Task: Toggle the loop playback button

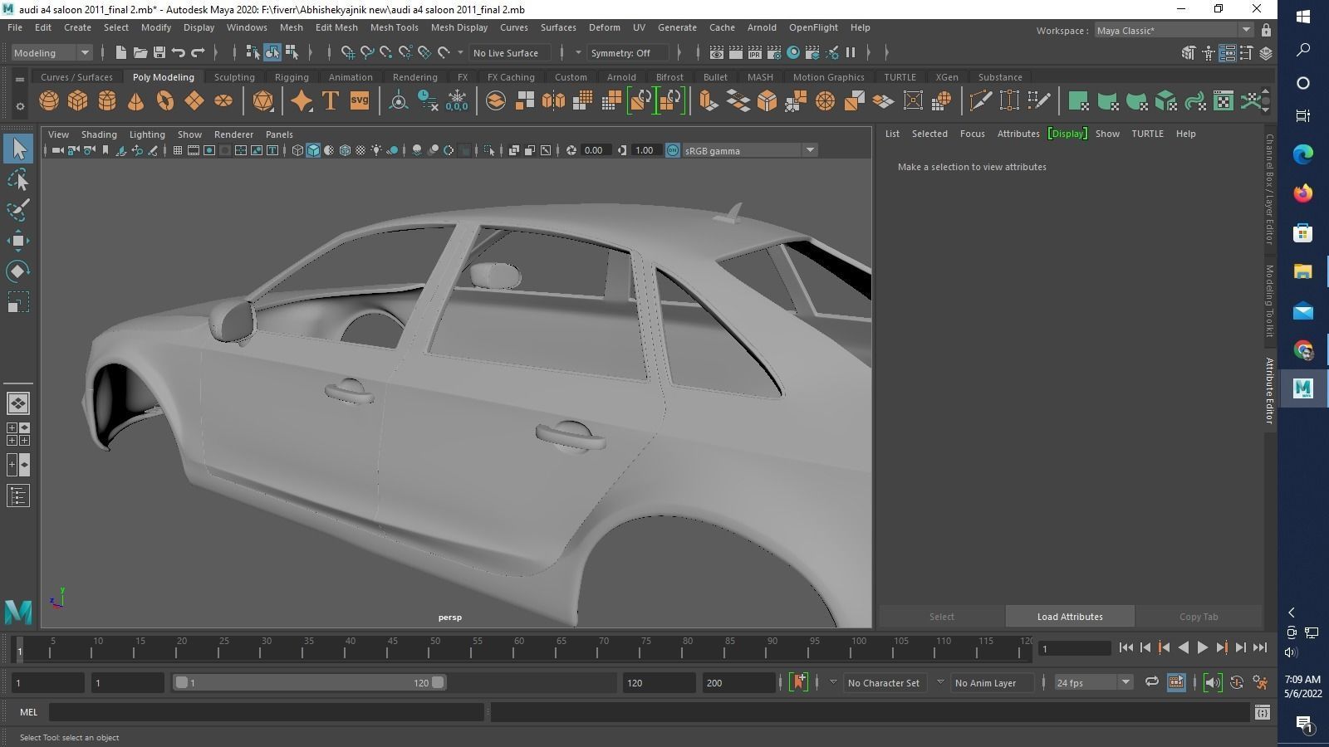Action: coord(1151,682)
